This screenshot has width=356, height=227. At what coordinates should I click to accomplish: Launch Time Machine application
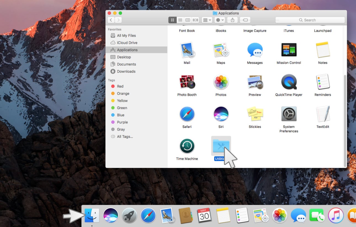tap(187, 146)
